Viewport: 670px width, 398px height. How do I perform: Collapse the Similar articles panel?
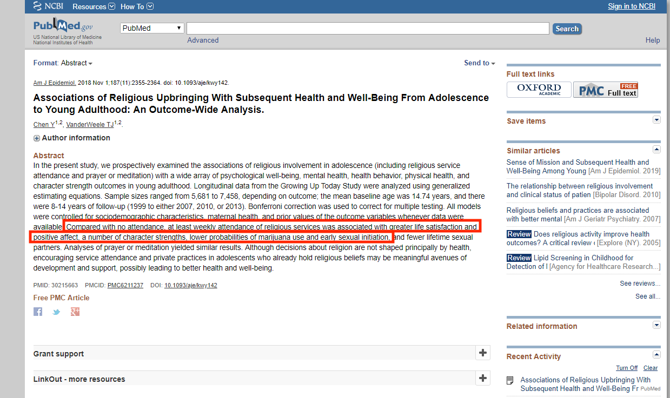tap(656, 150)
